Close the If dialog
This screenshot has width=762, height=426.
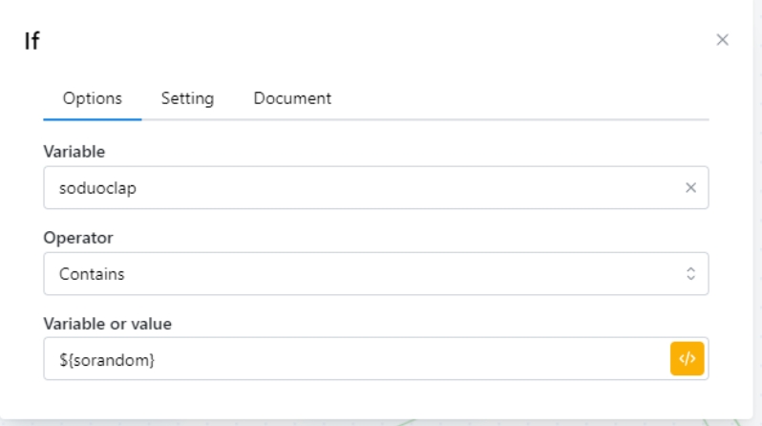pos(722,40)
